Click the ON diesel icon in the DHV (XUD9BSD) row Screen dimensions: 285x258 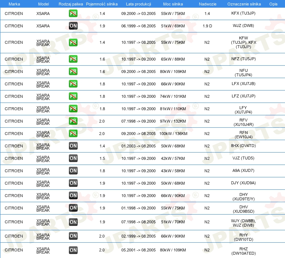73,208
